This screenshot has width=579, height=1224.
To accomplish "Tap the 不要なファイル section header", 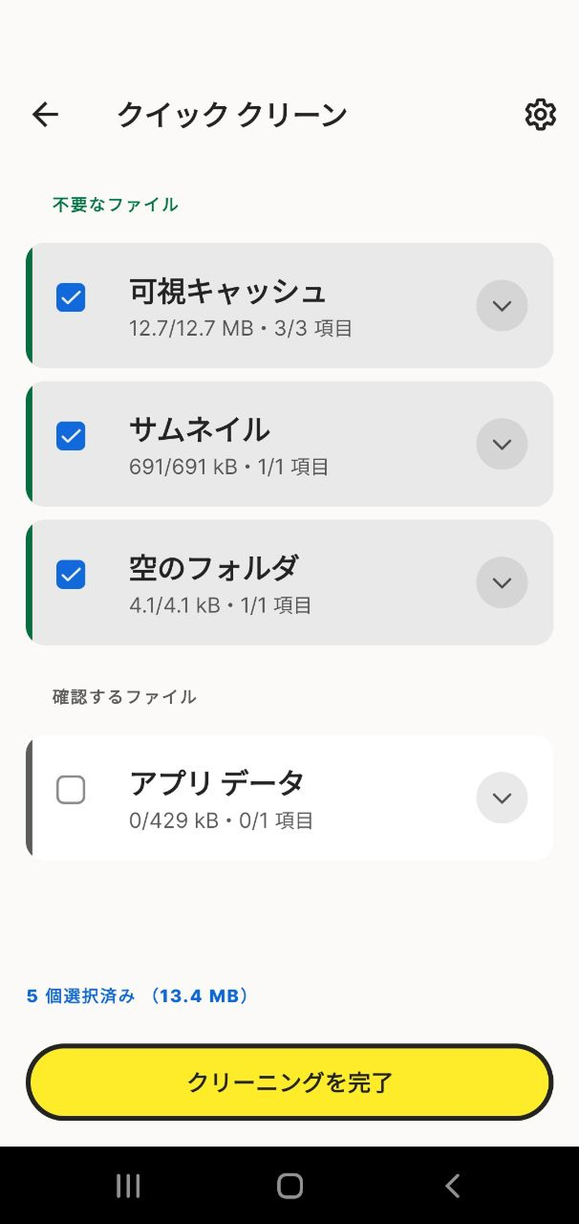I will pyautogui.click(x=116, y=205).
